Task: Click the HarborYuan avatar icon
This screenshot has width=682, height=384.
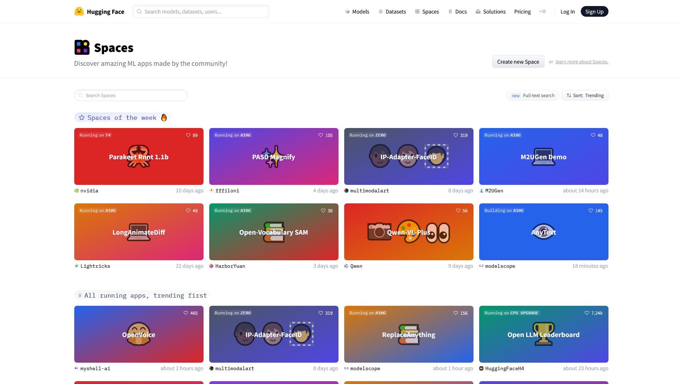Action: pos(211,266)
